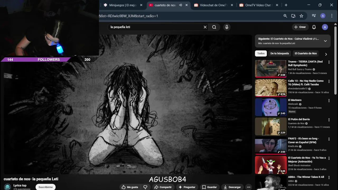Image resolution: width=338 pixels, height=190 pixels.
Task: Open El Putón del Barrio thumbnail
Action: tap(271, 126)
